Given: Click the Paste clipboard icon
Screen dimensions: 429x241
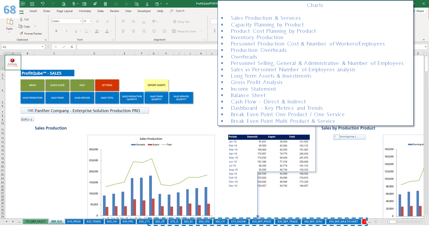Looking at the screenshot, I should [9, 22].
